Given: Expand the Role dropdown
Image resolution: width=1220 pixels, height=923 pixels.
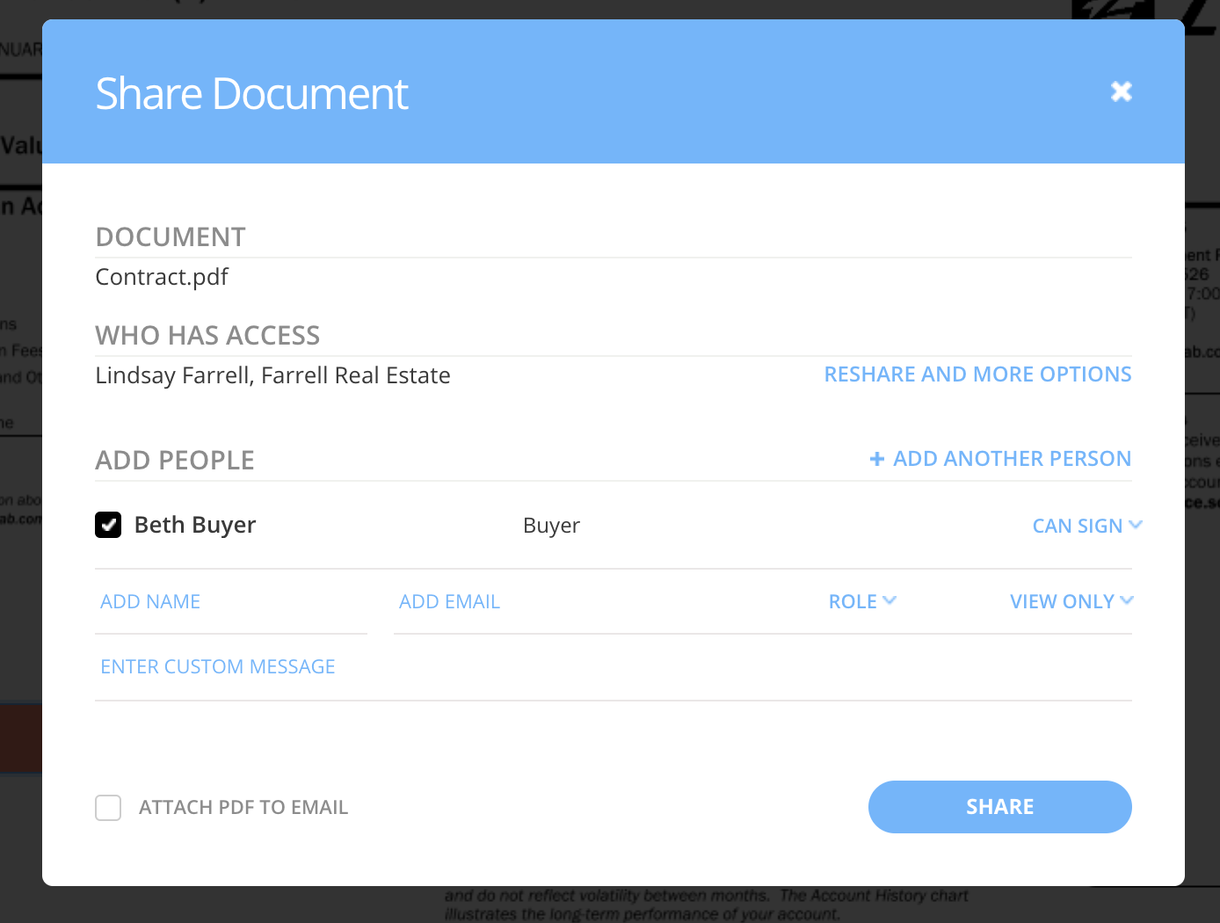Looking at the screenshot, I should tap(853, 601).
